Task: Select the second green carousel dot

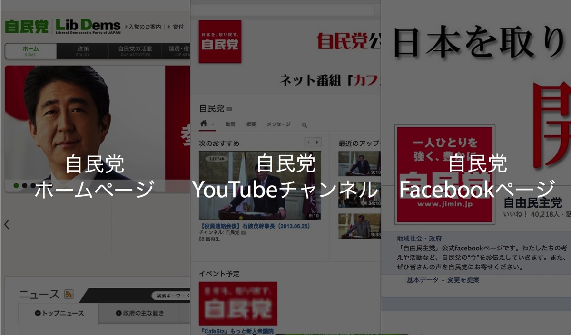Action: pos(25,185)
